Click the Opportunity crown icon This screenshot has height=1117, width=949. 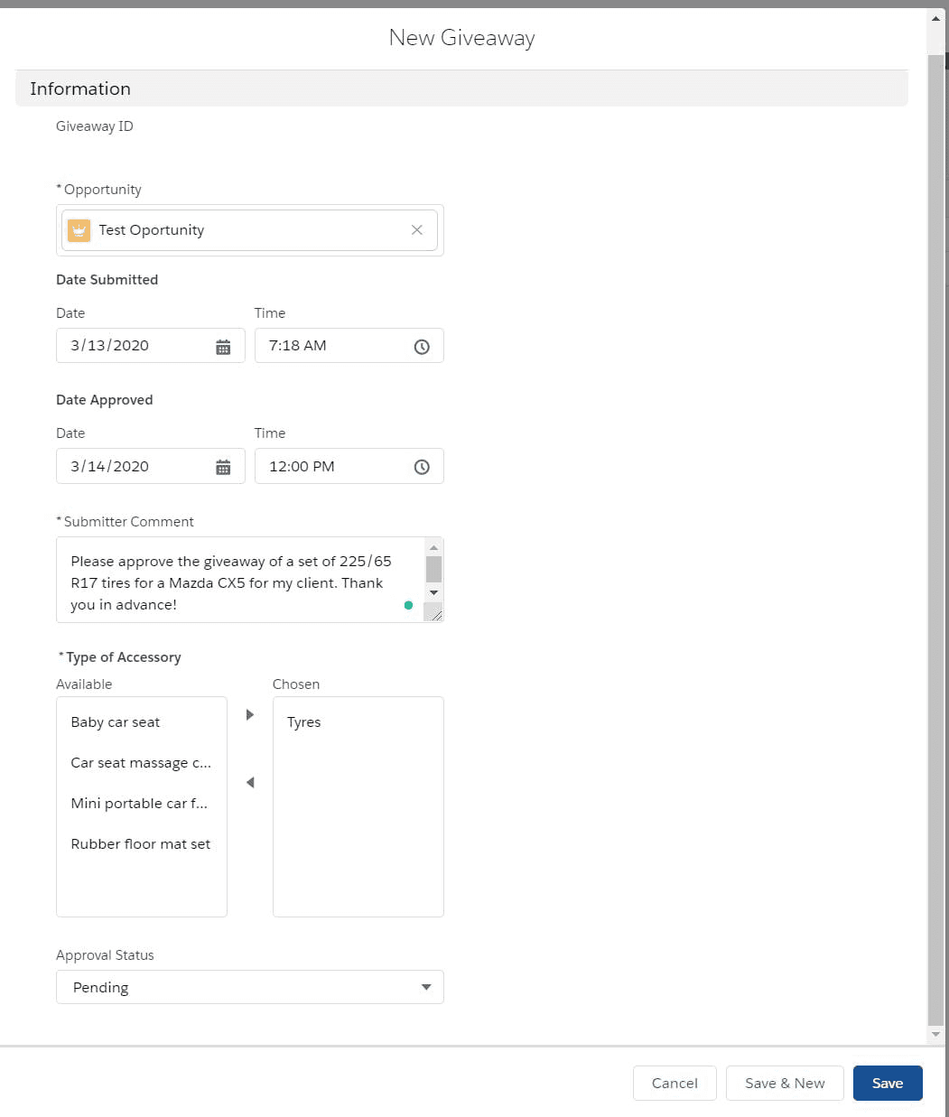pyautogui.click(x=79, y=230)
